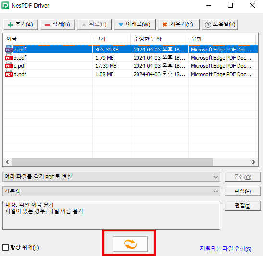Open 도움말(P) help
This screenshot has height=256, width=263.
click(x=220, y=25)
